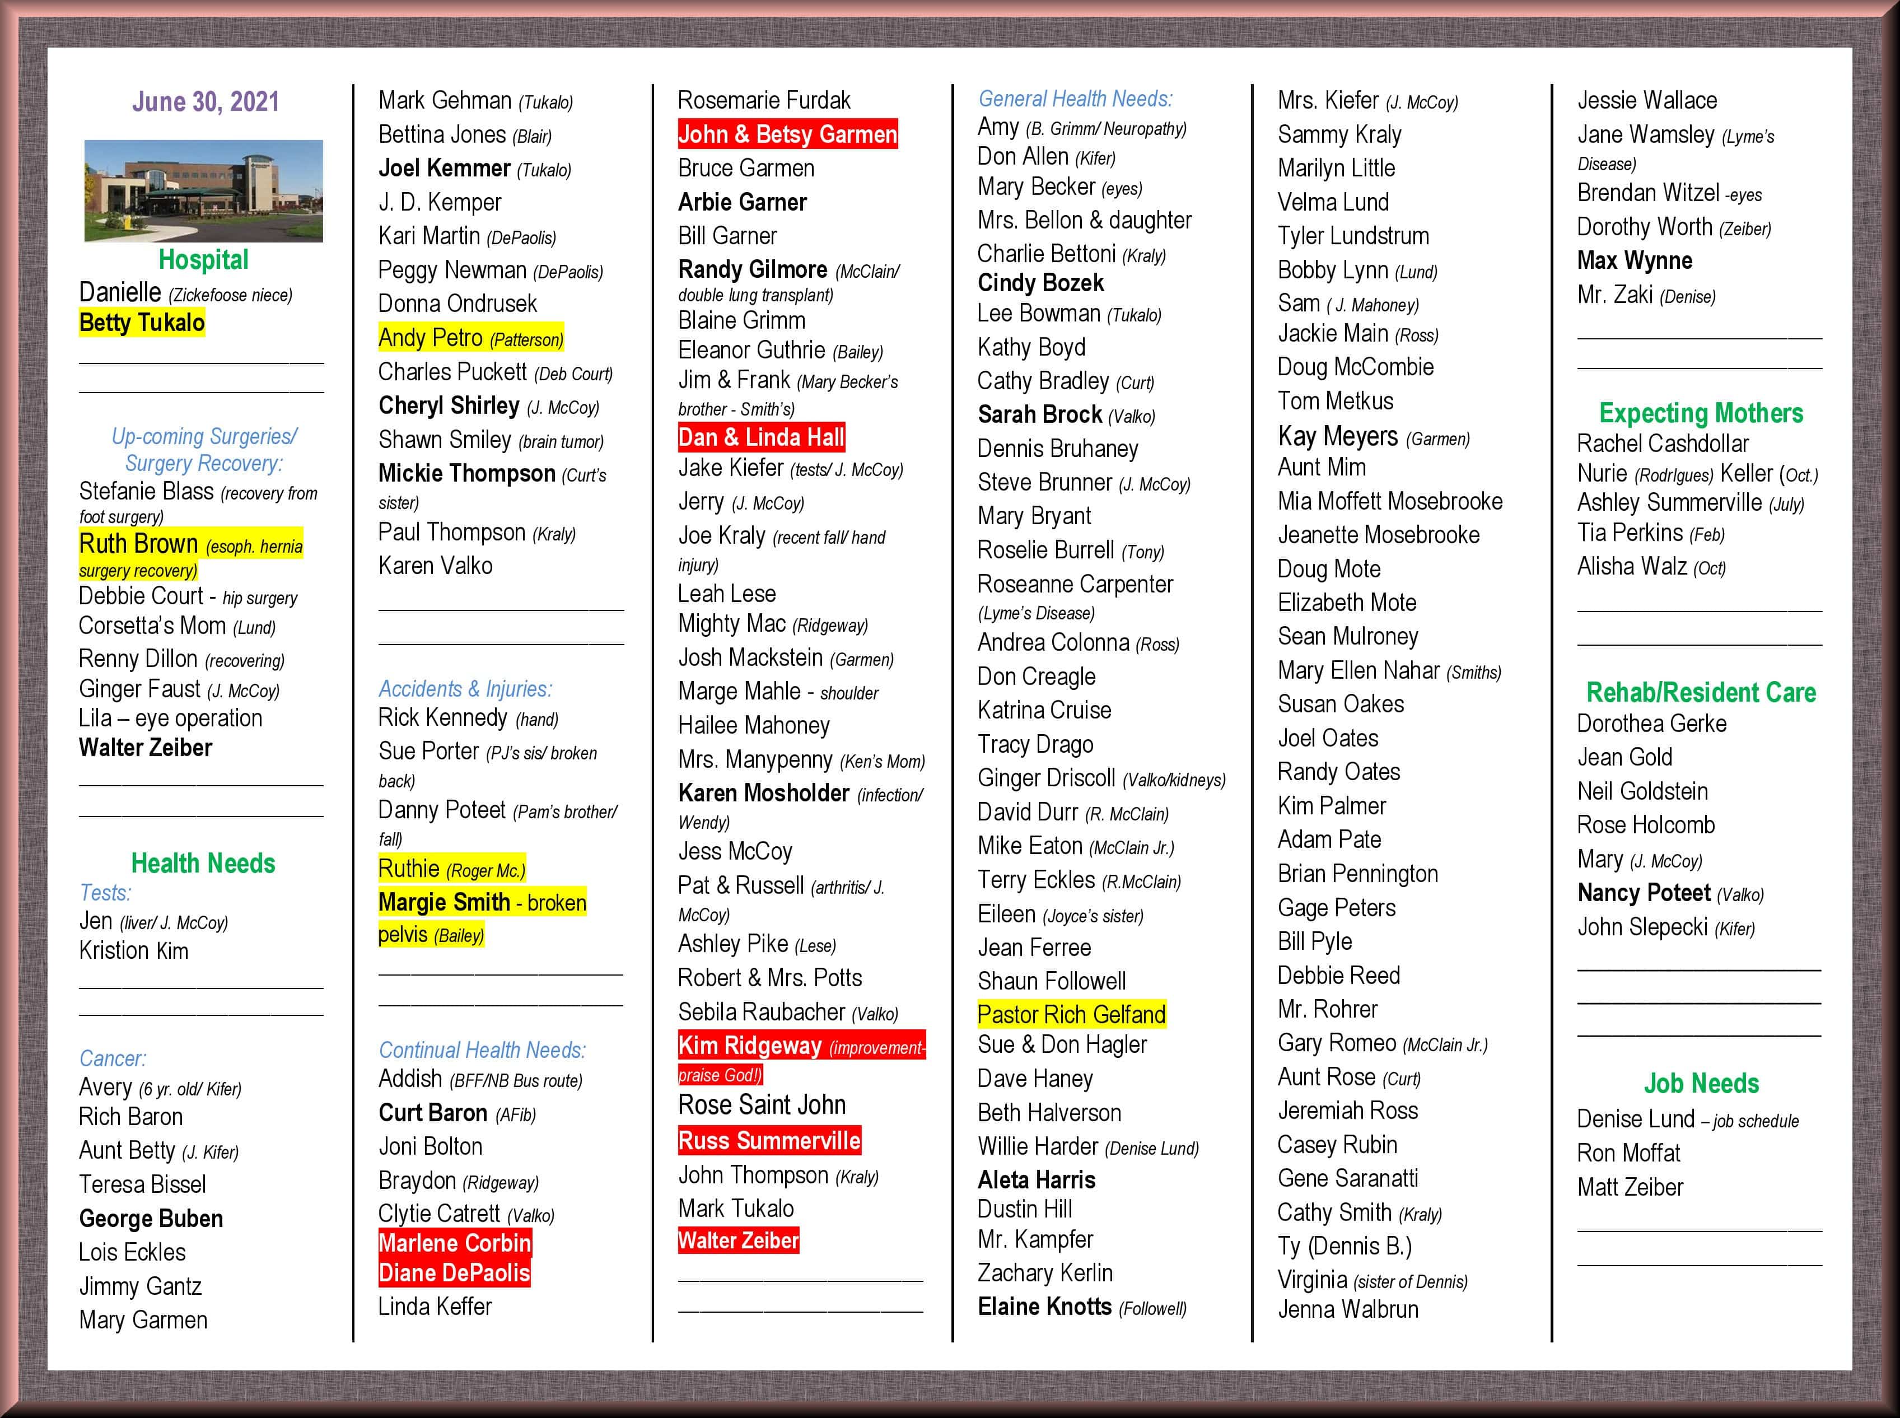Click the Cancer: subheading

[x=113, y=1058]
